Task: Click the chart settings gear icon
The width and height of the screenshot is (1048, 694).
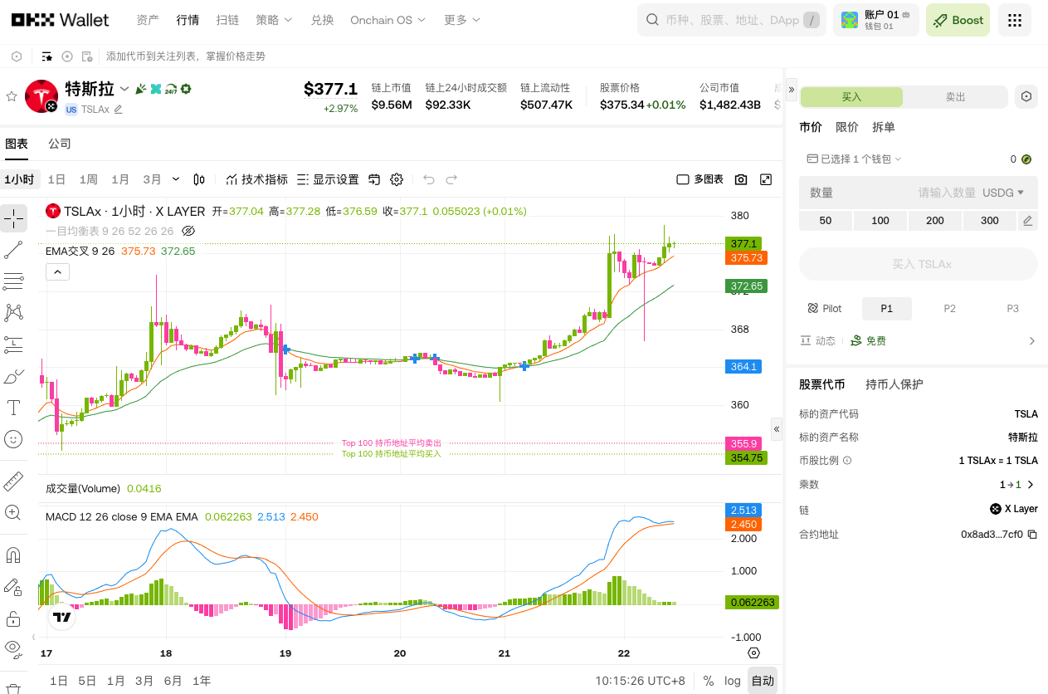Action: (397, 179)
